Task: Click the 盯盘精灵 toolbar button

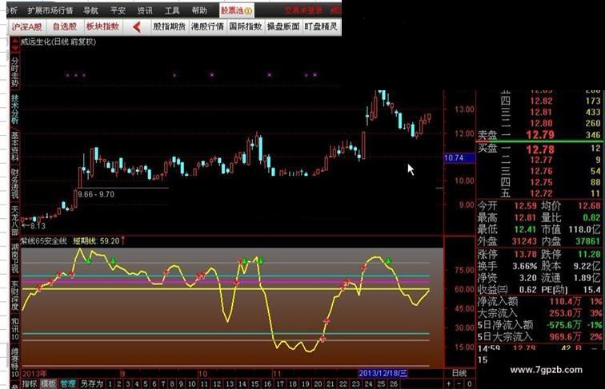Action: [x=321, y=26]
